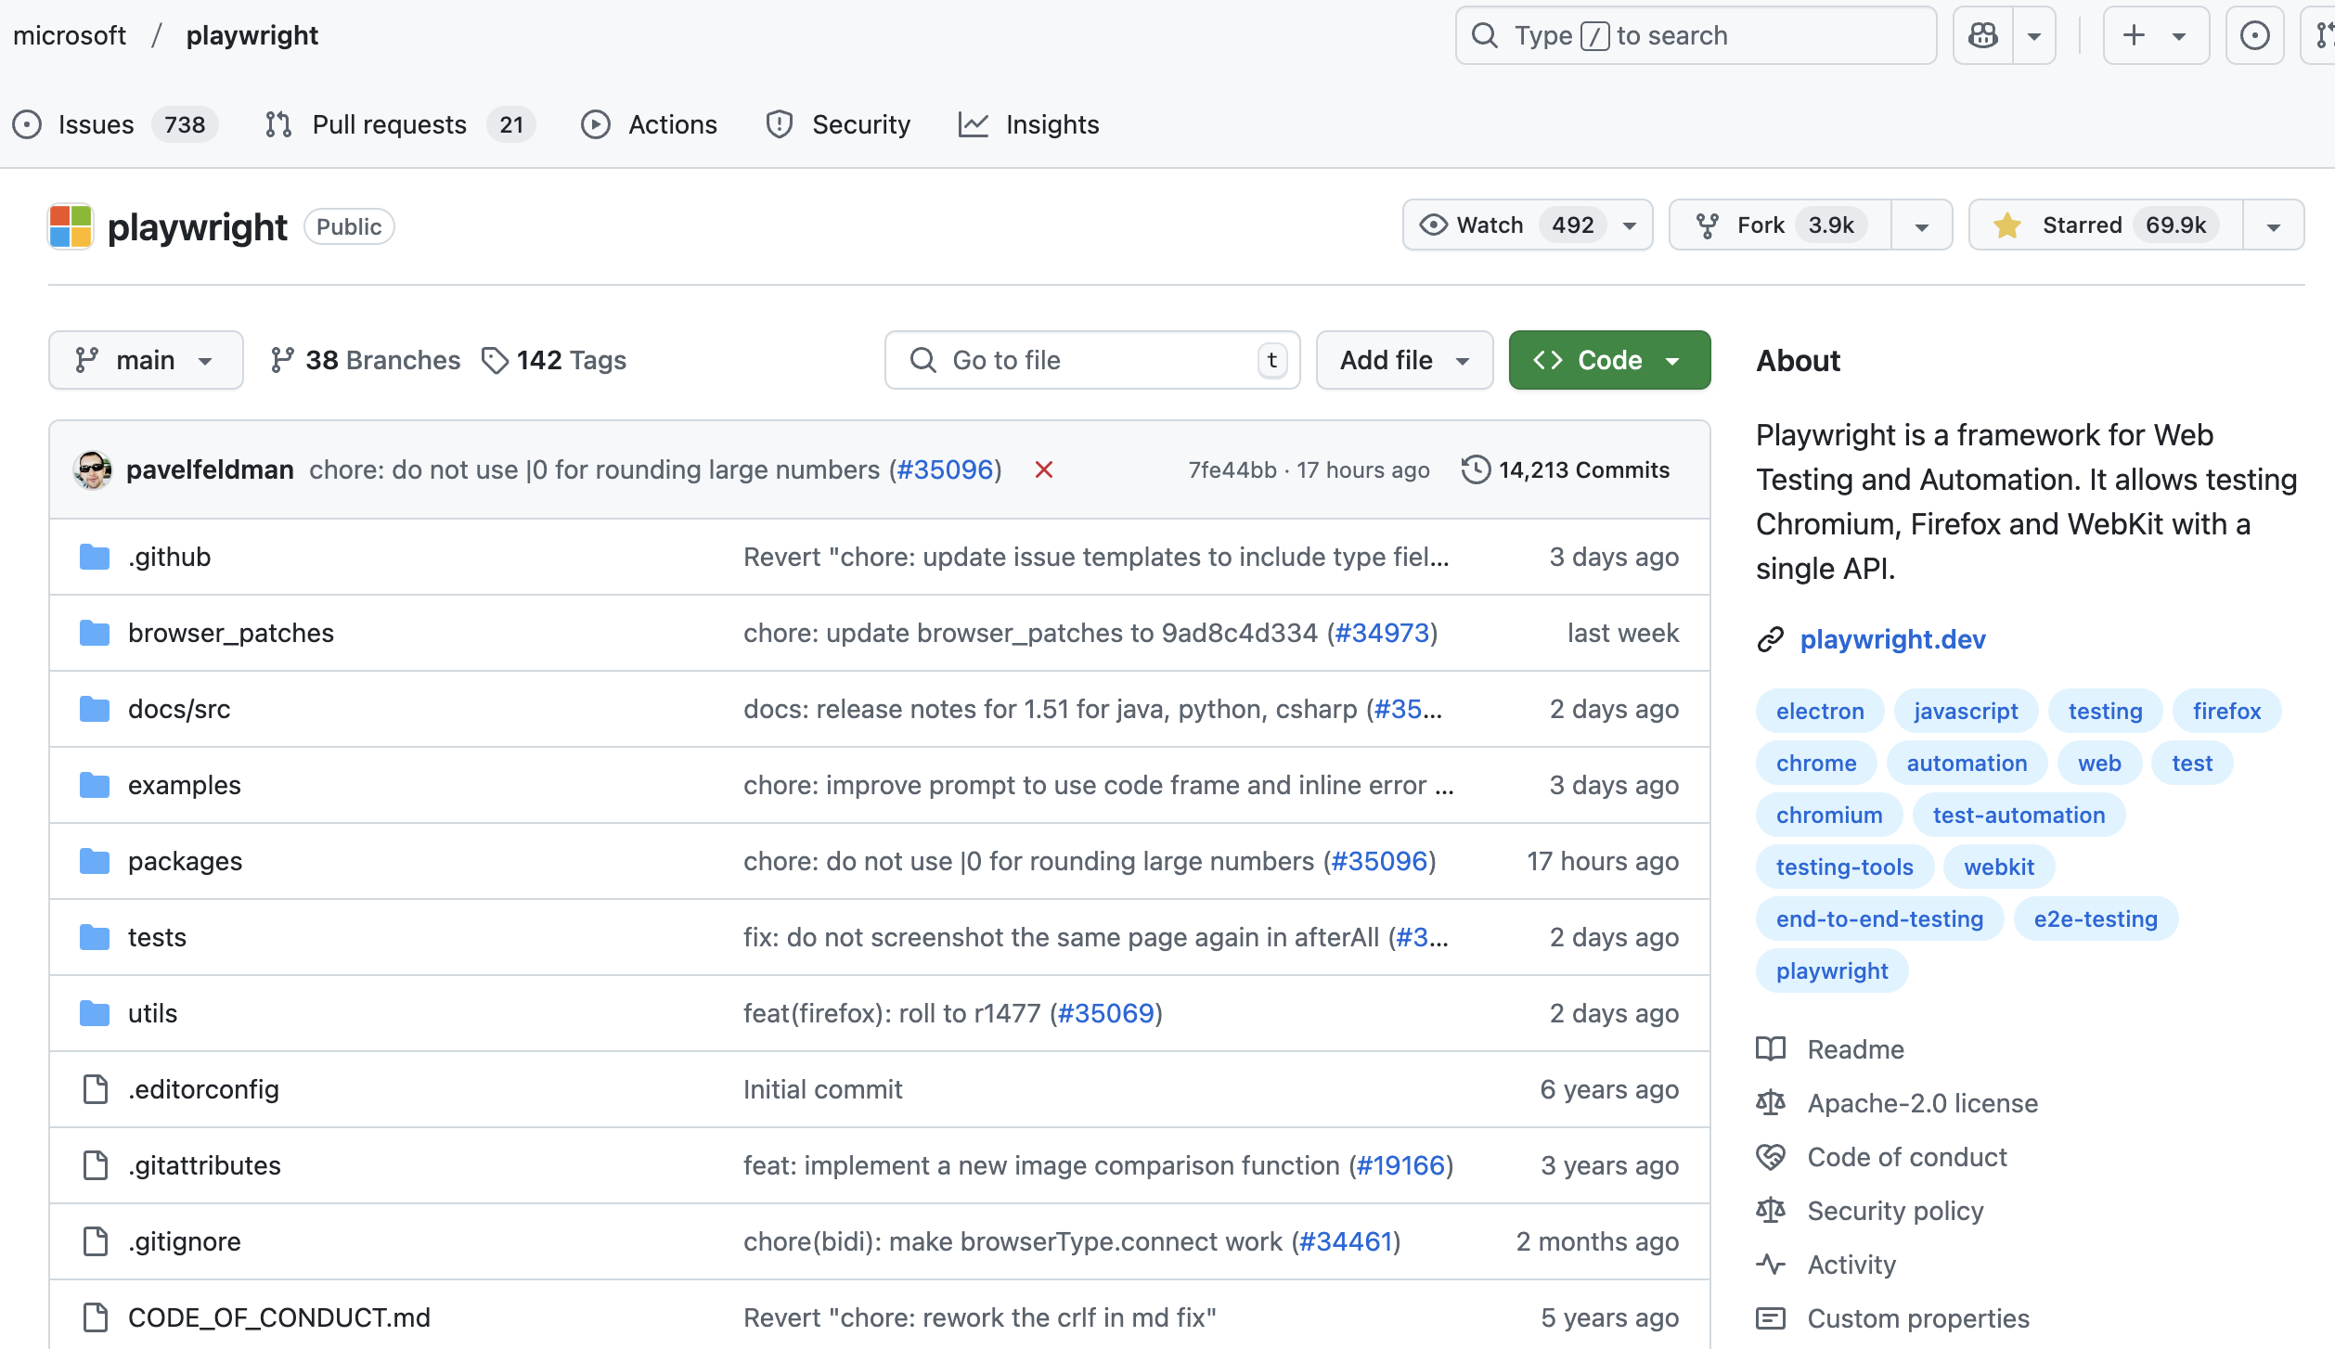Click the 142 Tags tag icon

[495, 361]
